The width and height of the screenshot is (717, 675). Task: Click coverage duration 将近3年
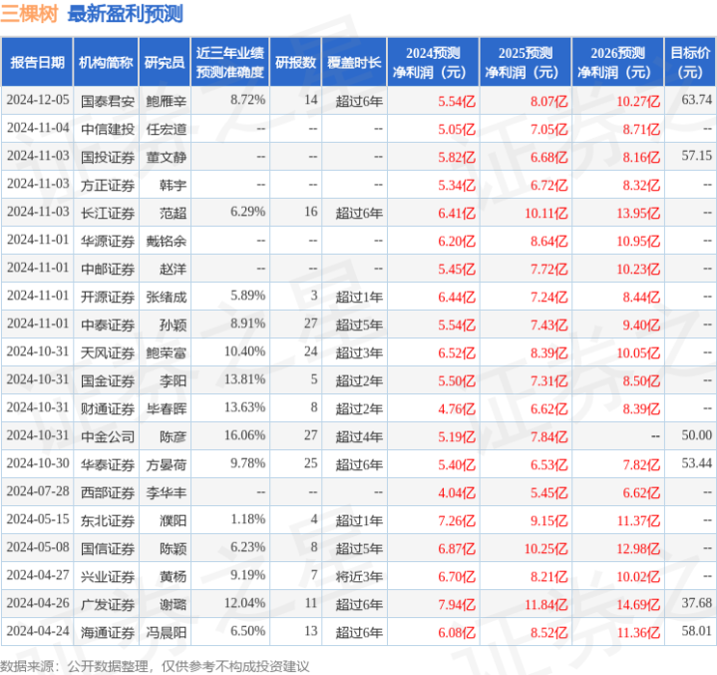point(359,576)
